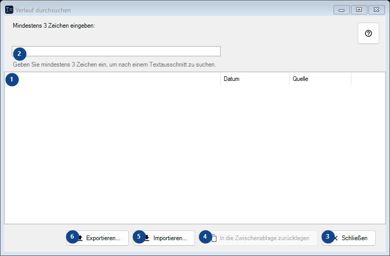Click the Importieren... button

164,238
